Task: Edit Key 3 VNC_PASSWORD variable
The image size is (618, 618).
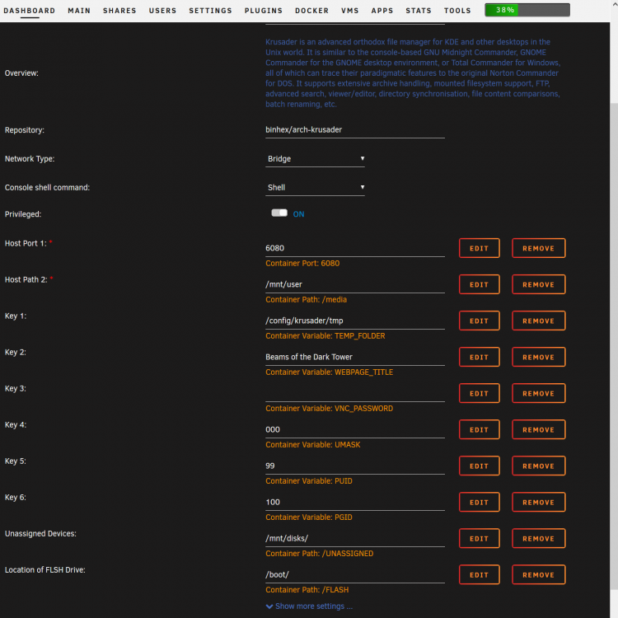Action: click(480, 393)
